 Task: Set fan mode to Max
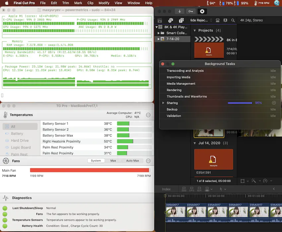point(113,160)
